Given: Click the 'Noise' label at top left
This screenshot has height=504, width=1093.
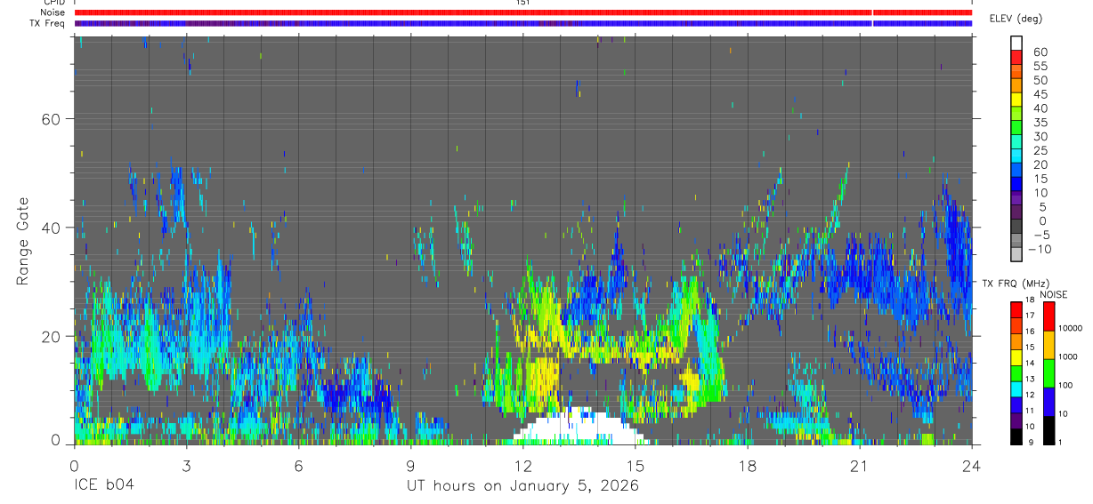Looking at the screenshot, I should tap(54, 12).
